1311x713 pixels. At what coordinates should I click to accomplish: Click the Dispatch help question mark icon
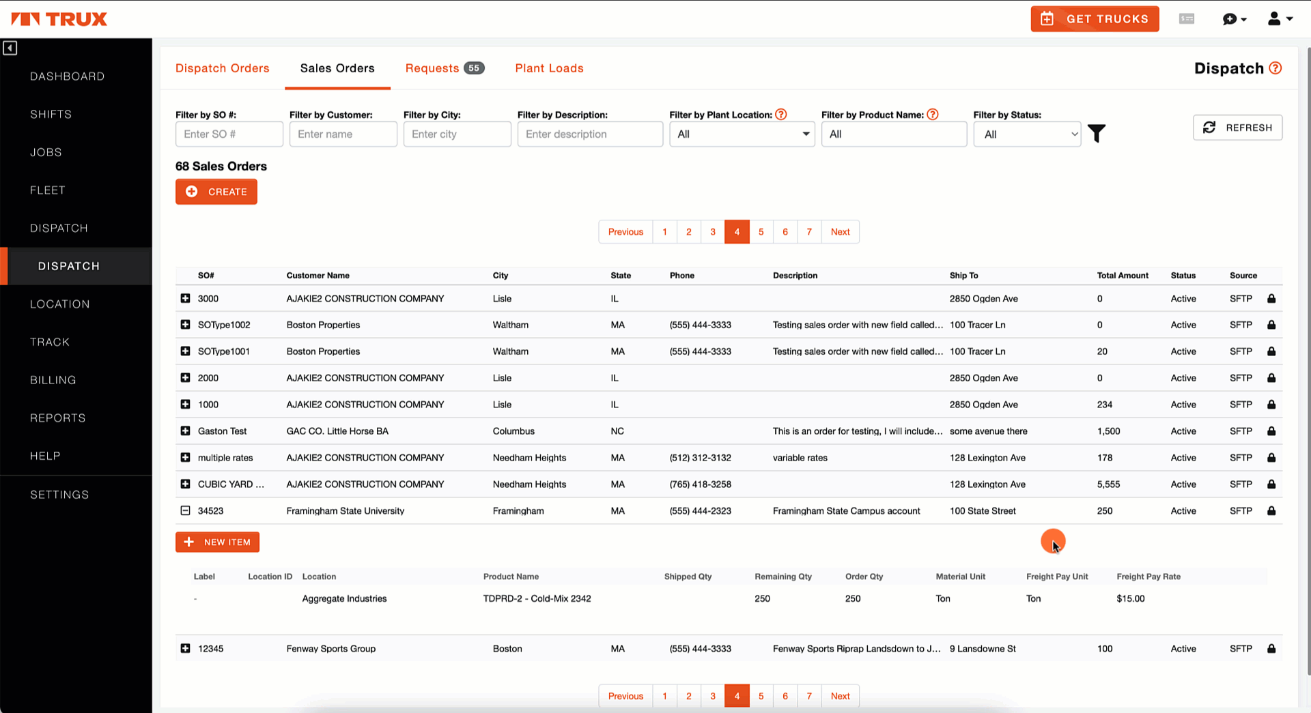1275,68
